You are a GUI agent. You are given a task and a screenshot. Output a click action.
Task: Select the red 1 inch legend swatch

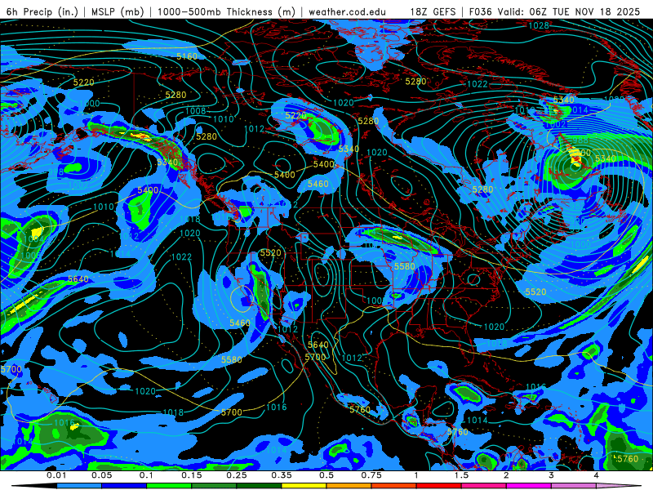pyautogui.click(x=439, y=486)
